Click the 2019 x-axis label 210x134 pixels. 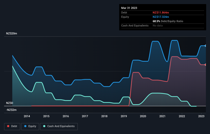click(124, 116)
